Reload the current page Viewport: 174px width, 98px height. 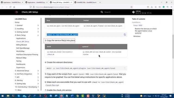[x=10, y=7]
